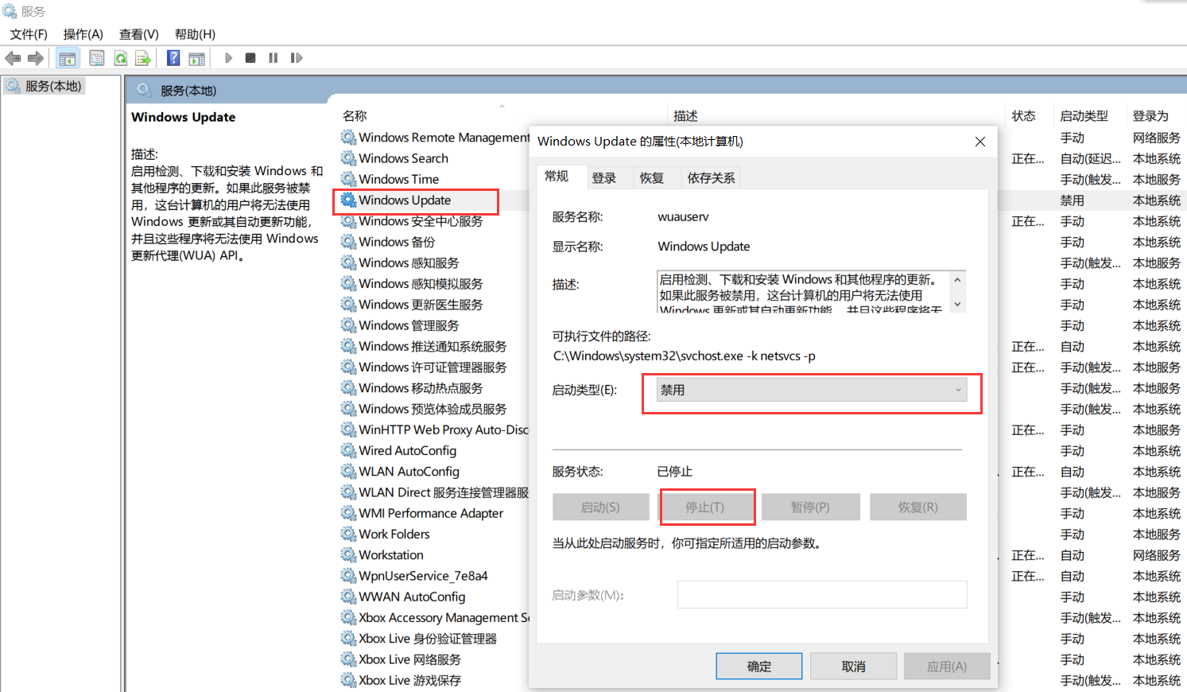Open the 帮助(H) menu
This screenshot has height=692, width=1187.
195,34
